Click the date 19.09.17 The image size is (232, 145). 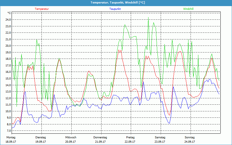coord(41,142)
